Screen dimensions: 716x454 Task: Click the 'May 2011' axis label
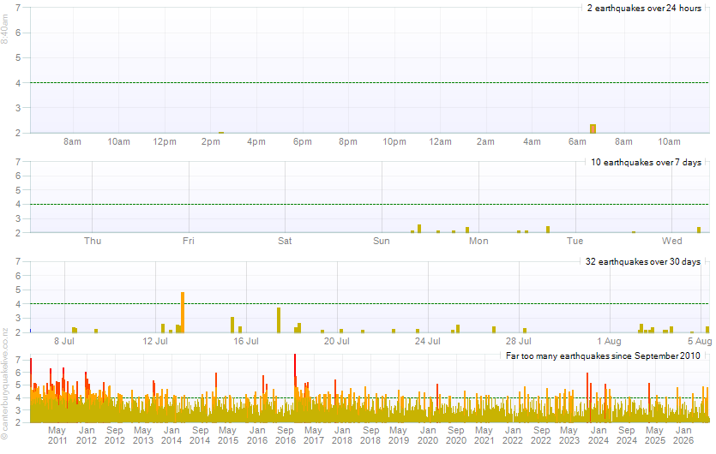pyautogui.click(x=57, y=435)
